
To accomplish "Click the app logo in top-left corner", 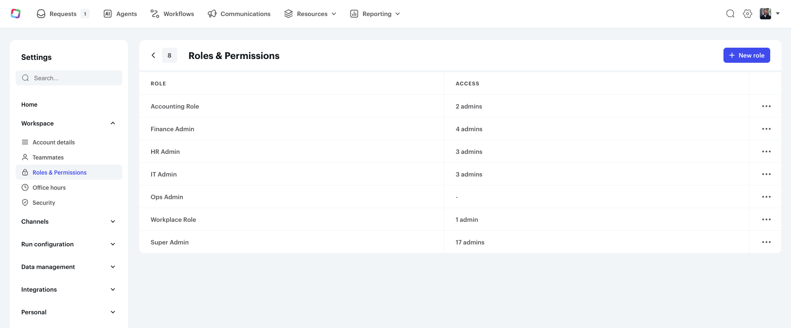I will (x=16, y=14).
